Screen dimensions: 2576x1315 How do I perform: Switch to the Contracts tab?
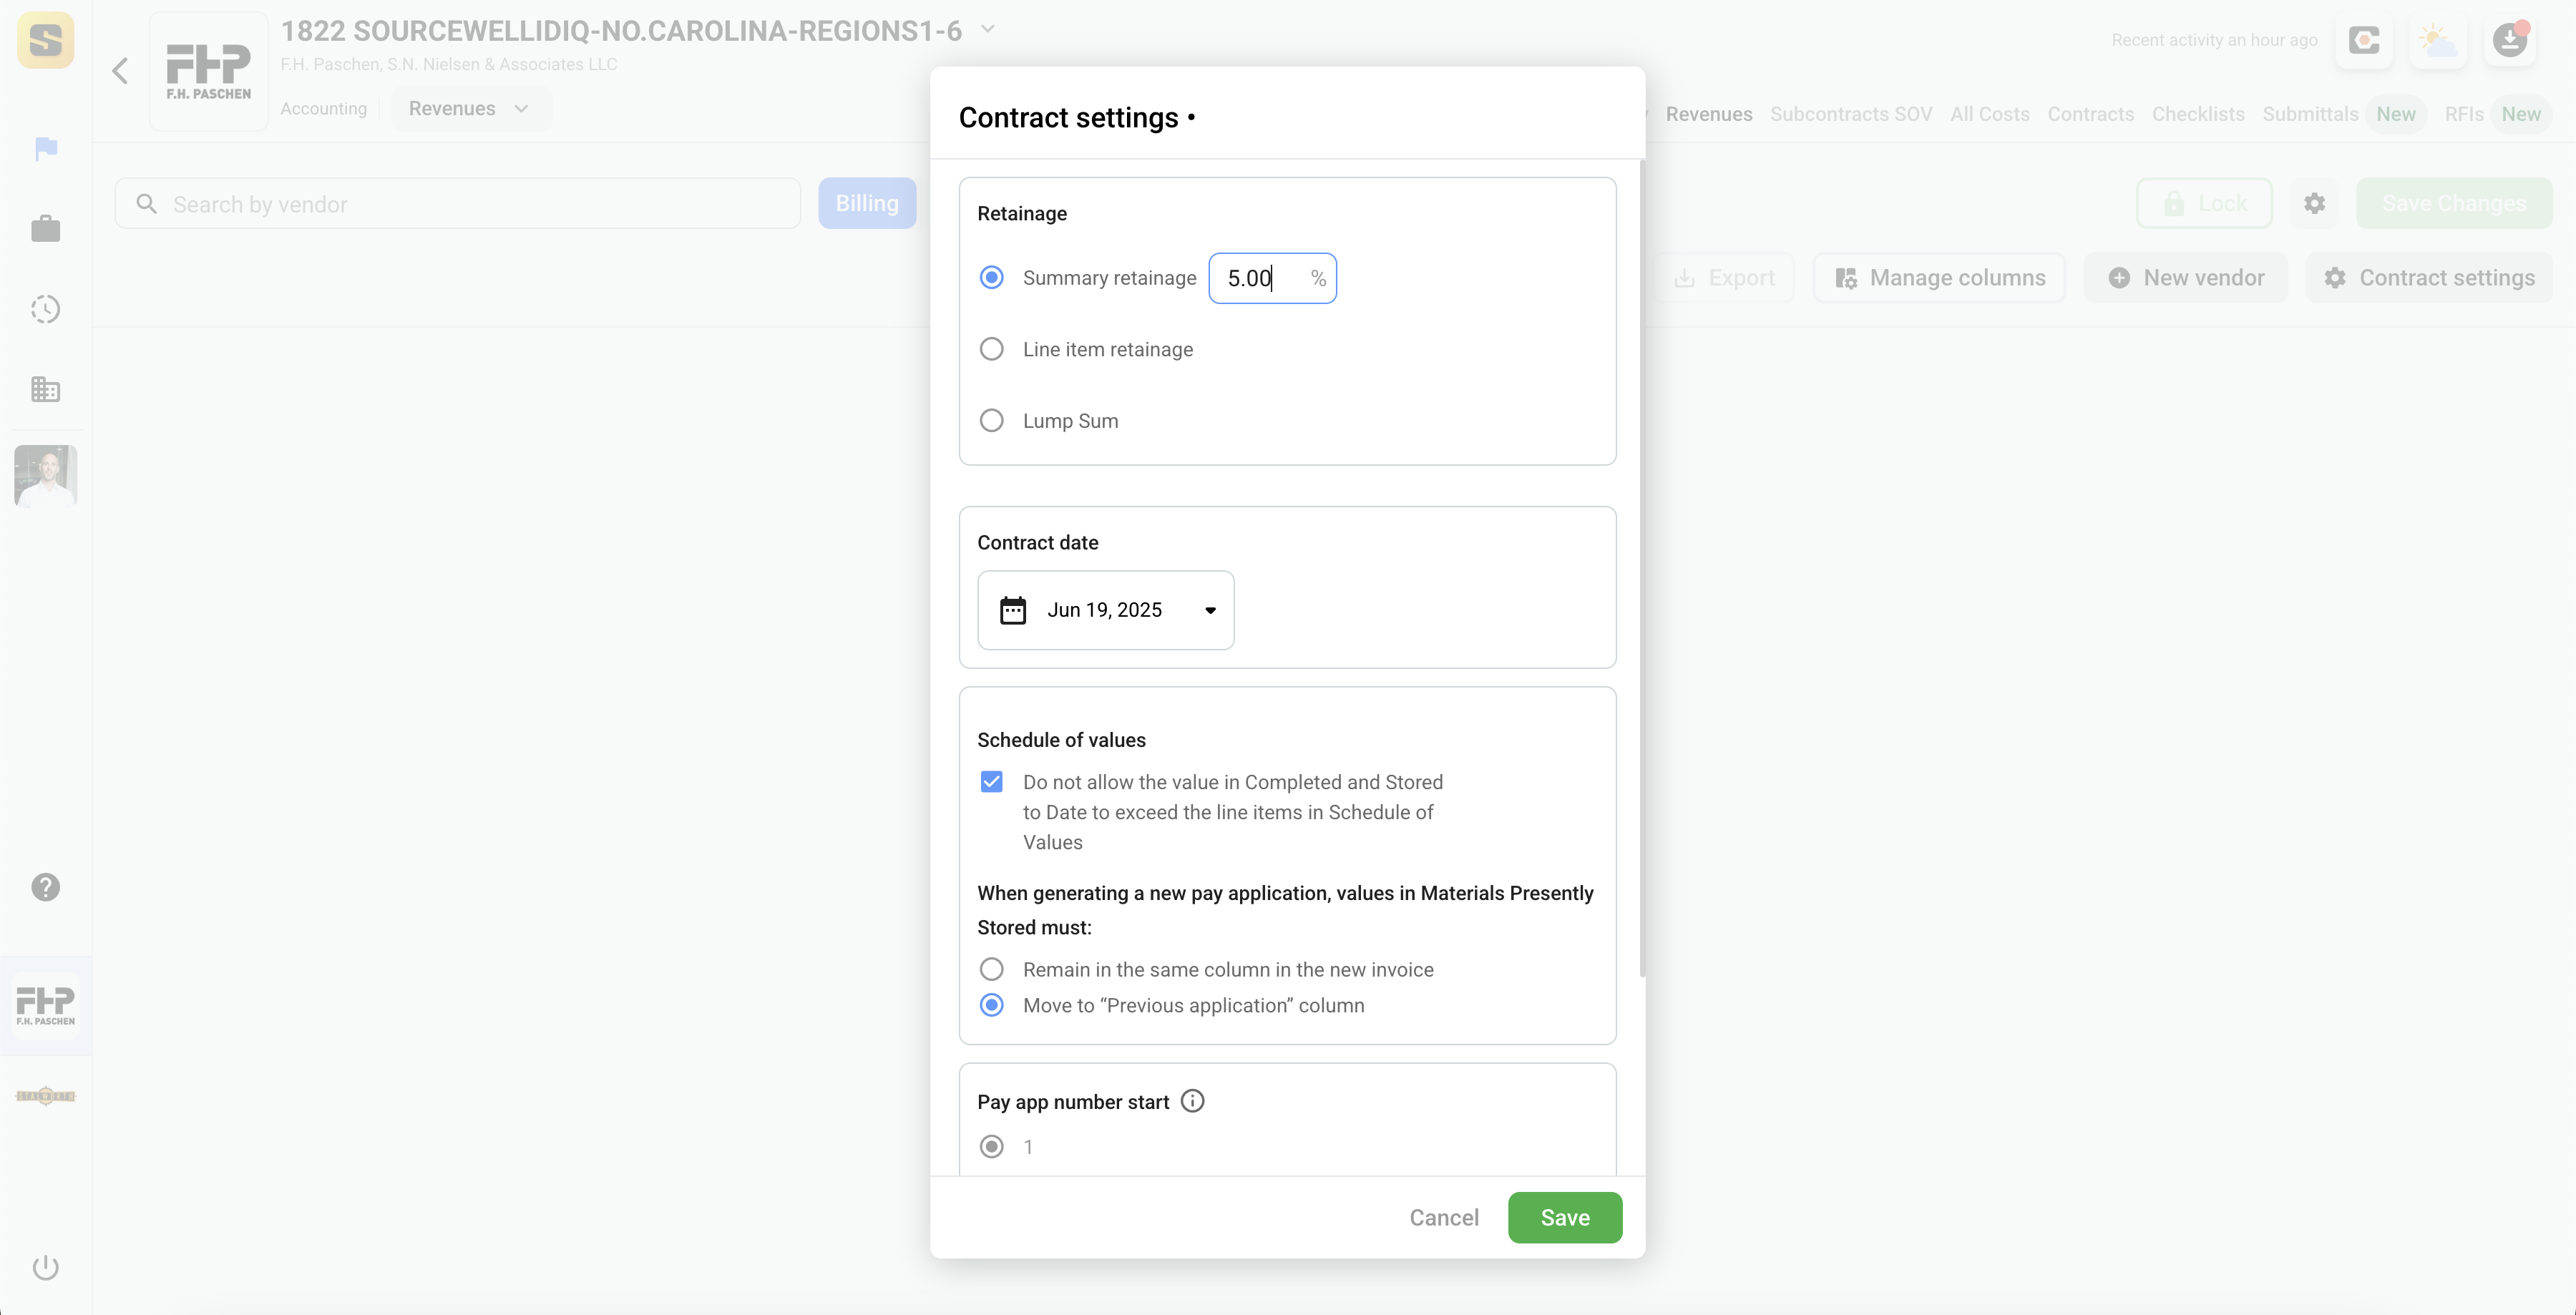2090,114
